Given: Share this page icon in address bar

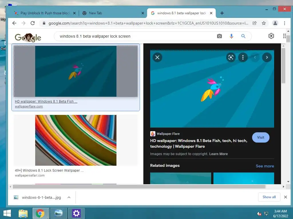Looking at the screenshot, I should click(254, 23).
